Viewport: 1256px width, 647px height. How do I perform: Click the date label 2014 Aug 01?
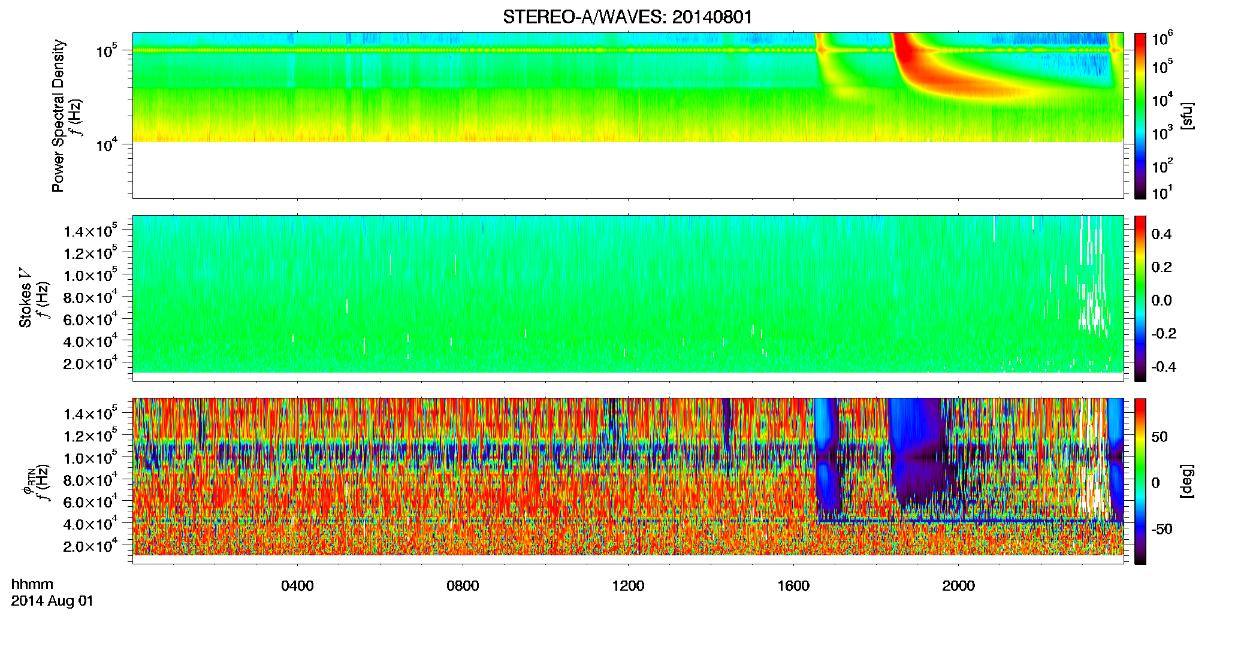point(52,601)
